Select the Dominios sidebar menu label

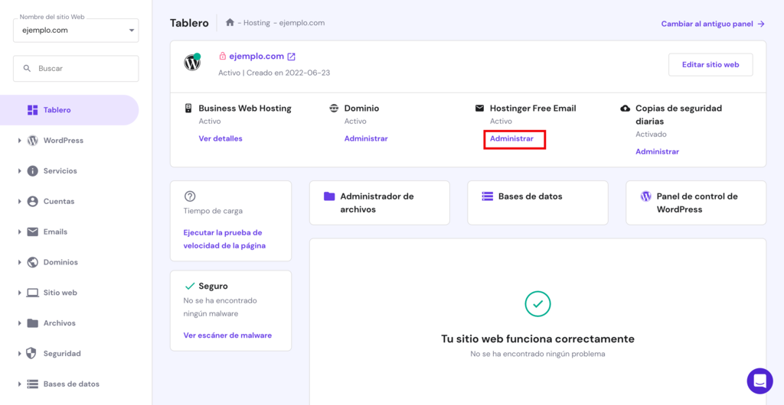click(x=60, y=262)
